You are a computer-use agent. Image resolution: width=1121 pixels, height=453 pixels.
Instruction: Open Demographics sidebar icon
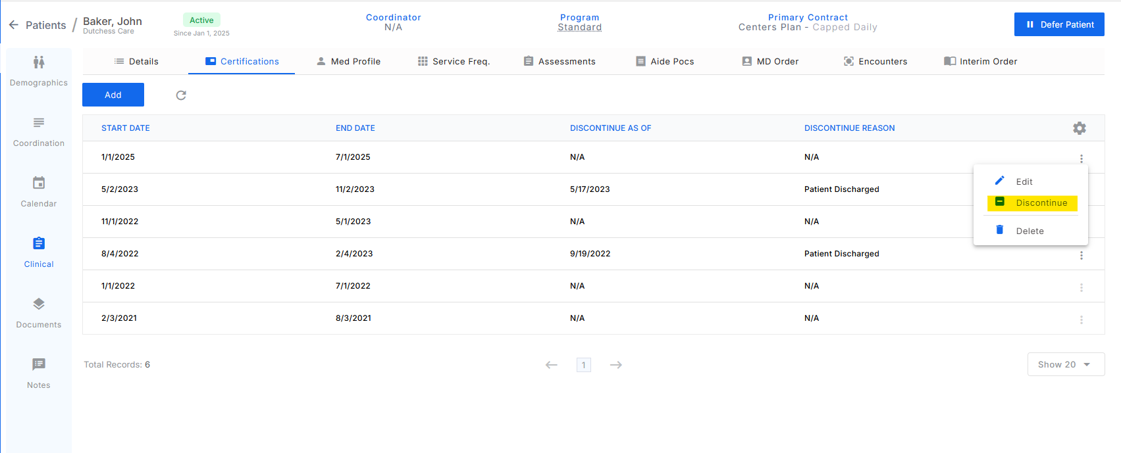coord(39,62)
